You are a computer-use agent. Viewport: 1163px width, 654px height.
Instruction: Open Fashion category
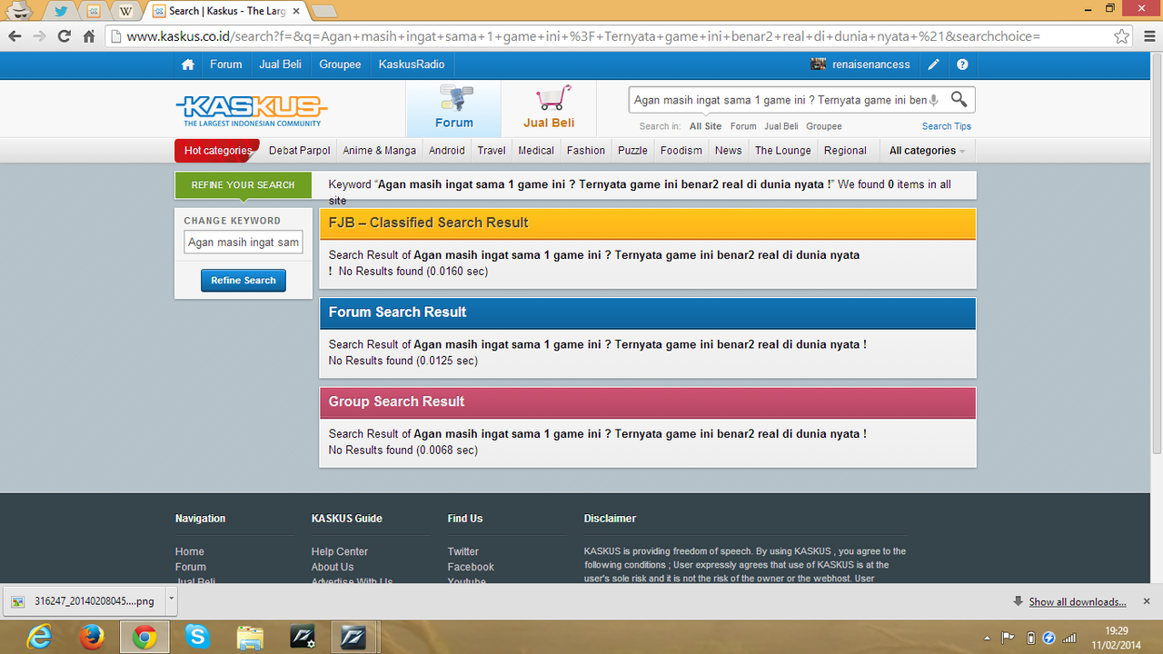click(586, 151)
